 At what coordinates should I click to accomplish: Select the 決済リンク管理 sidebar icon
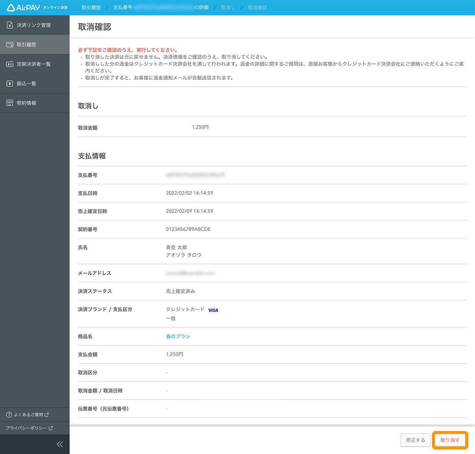coord(10,25)
